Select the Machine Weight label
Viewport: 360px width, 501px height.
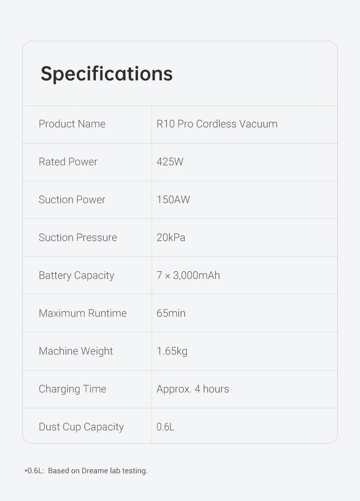[76, 351]
